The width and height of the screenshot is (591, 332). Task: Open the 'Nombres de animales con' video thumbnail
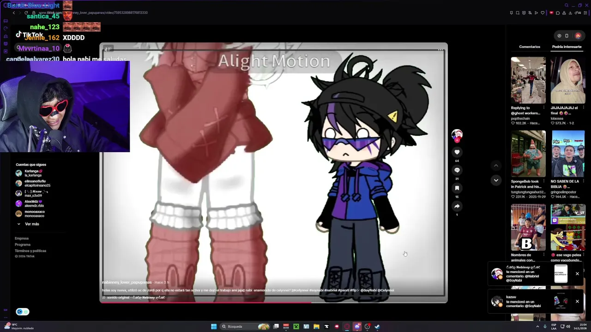click(528, 227)
